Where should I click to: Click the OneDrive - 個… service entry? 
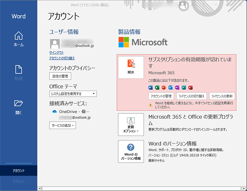[x=74, y=112]
